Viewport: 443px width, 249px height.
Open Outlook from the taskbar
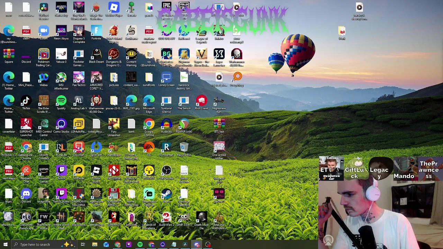pos(106,245)
